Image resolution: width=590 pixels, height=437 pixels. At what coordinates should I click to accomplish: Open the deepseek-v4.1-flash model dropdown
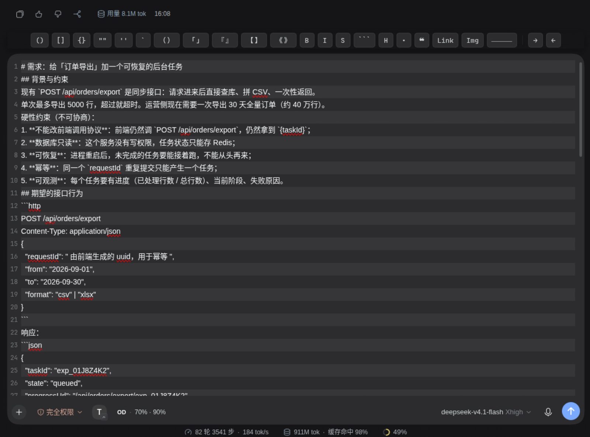pyautogui.click(x=486, y=412)
